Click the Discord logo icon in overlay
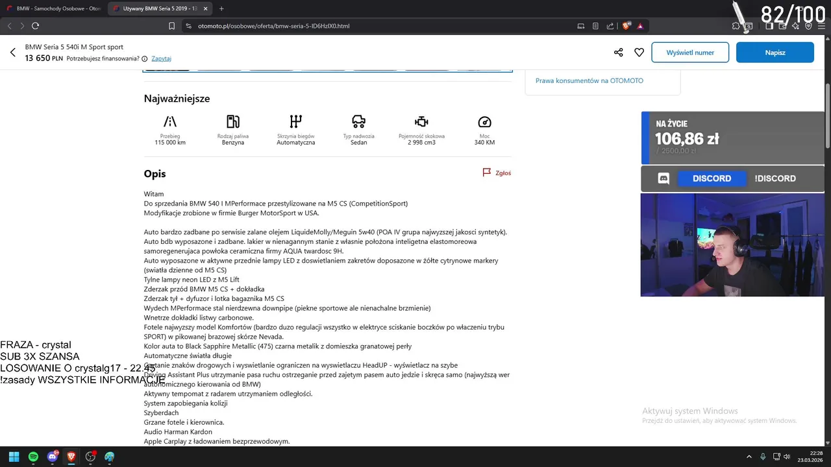This screenshot has height=467, width=831. pyautogui.click(x=664, y=178)
